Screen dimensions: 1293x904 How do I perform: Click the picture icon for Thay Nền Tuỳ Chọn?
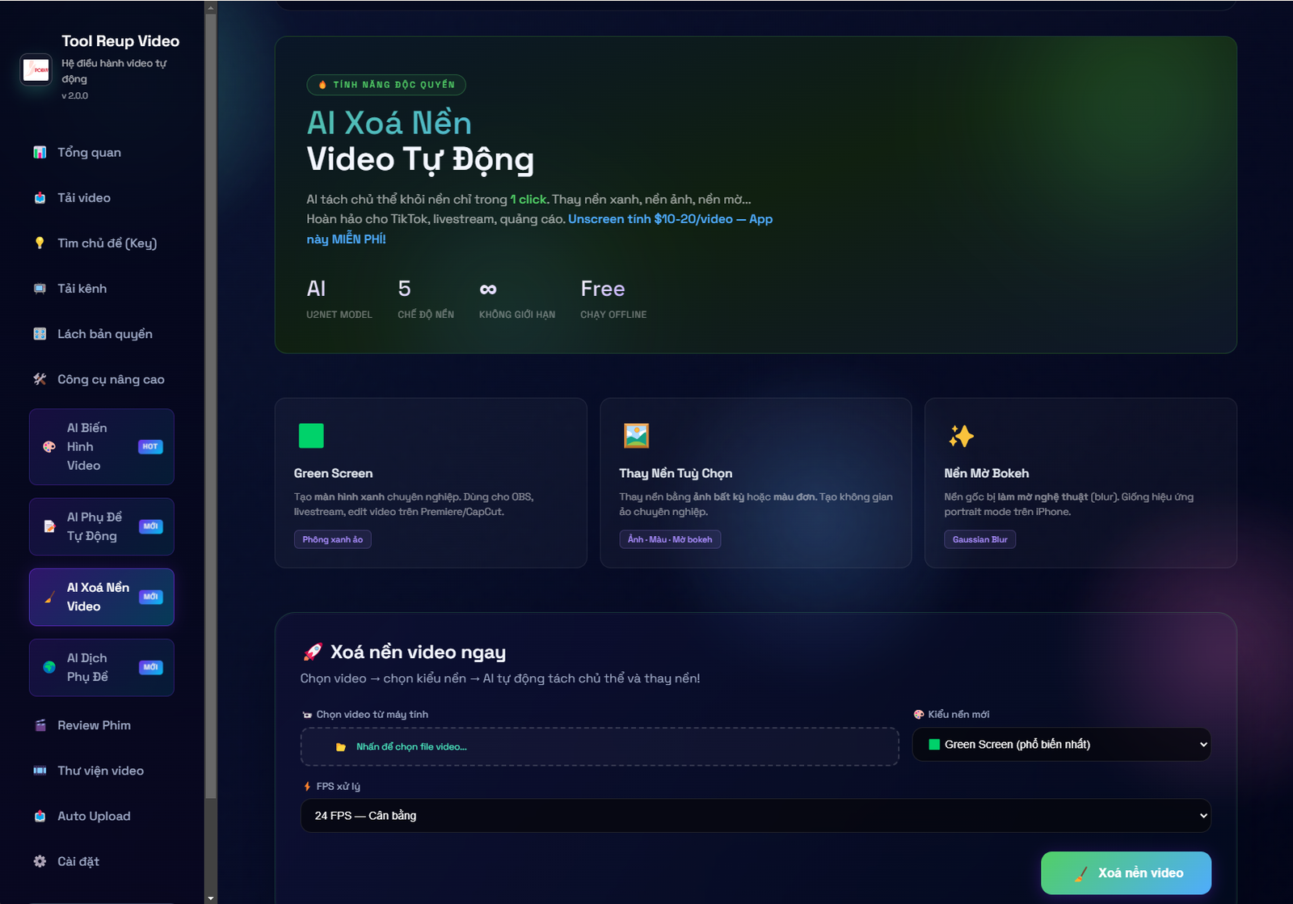click(x=636, y=436)
